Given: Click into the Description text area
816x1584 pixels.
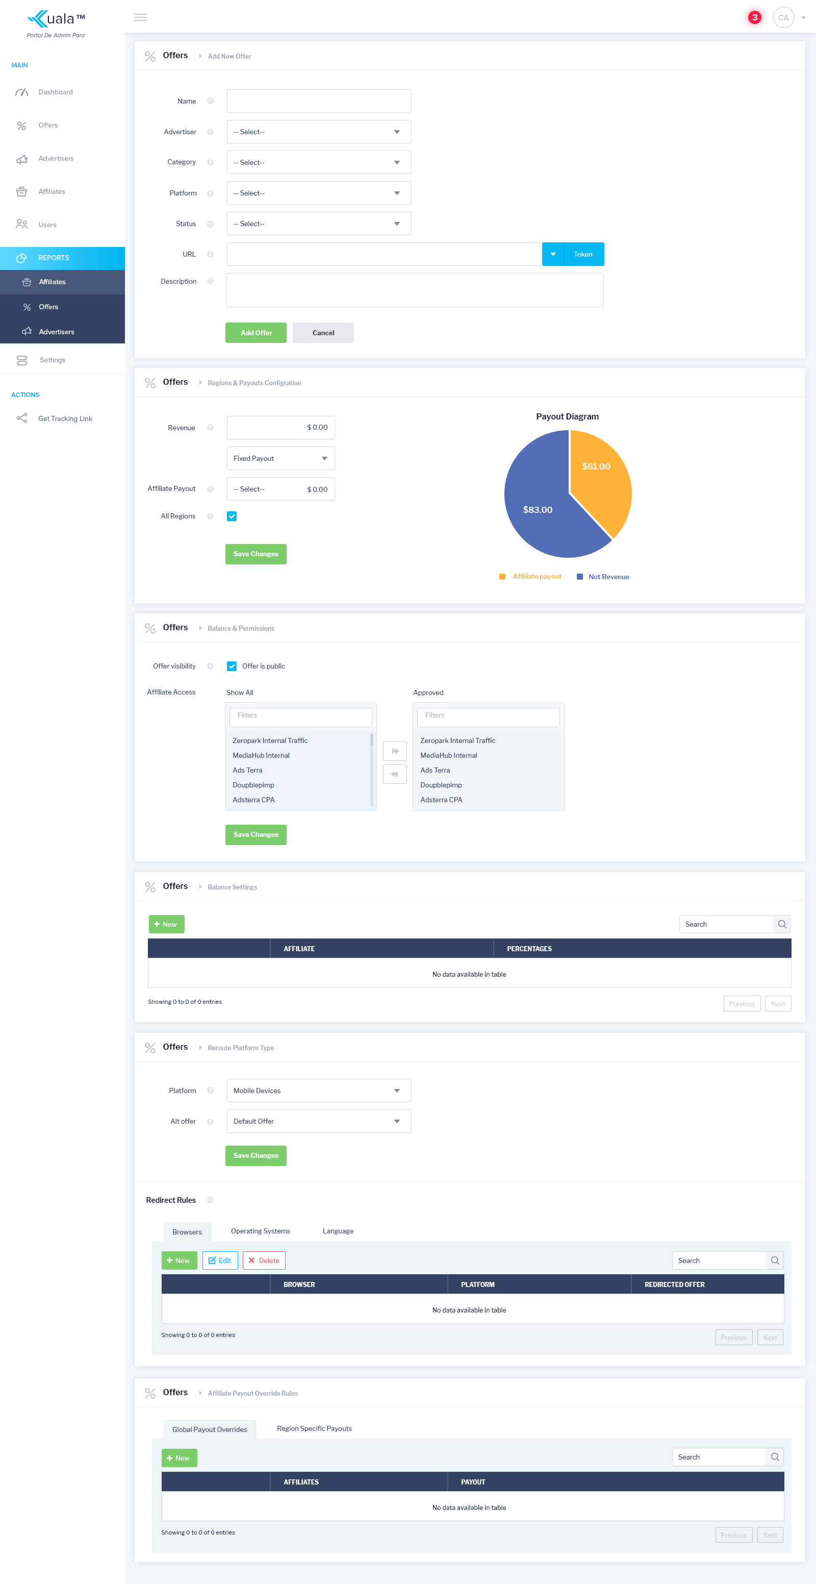Looking at the screenshot, I should pos(415,290).
